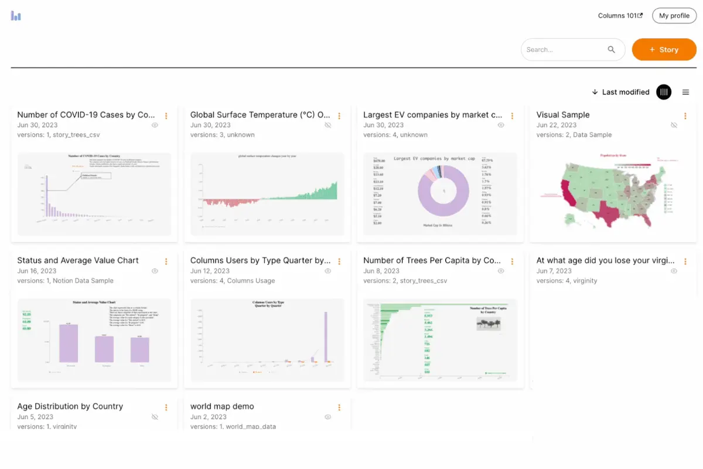Open the Visual Sample US map thumbnail

[613, 193]
